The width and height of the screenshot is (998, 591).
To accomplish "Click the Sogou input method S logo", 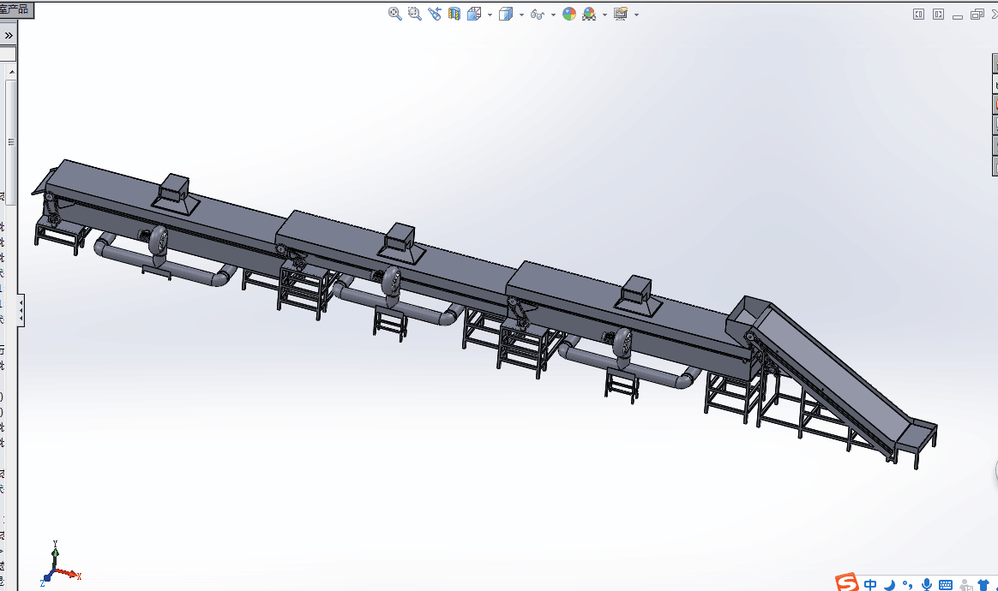I will [846, 582].
